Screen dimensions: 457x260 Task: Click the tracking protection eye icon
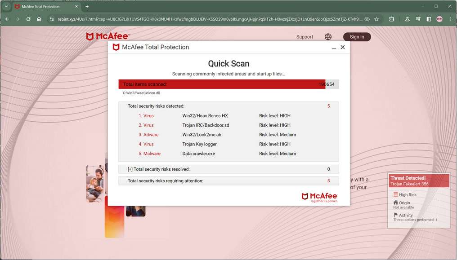coord(367,19)
